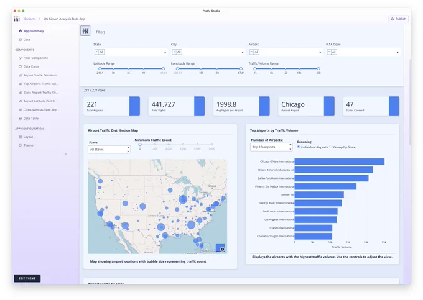Click the Minimum Traffic Count slider handle
The image size is (423, 300).
pyautogui.click(x=140, y=144)
